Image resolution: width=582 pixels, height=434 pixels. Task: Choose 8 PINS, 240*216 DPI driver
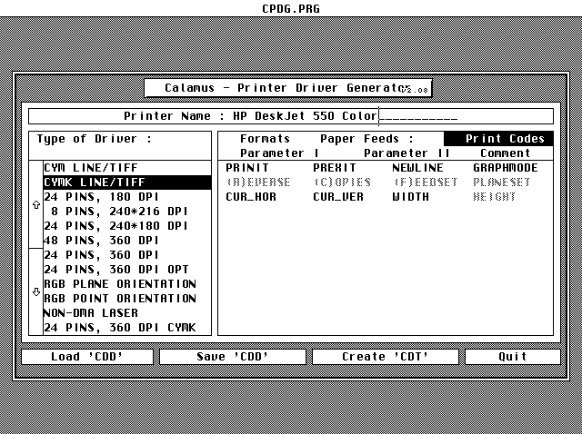click(127, 212)
